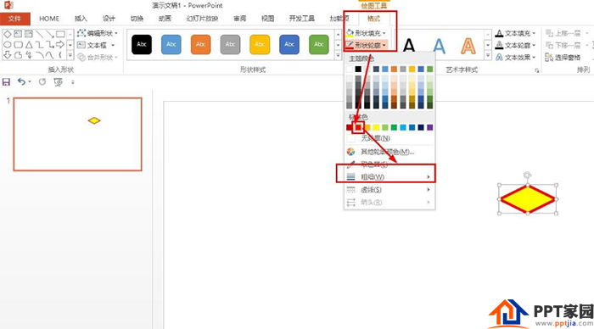Image resolution: width=594 pixels, height=329 pixels.
Task: Pick the red standard color swatch
Action: (358, 127)
